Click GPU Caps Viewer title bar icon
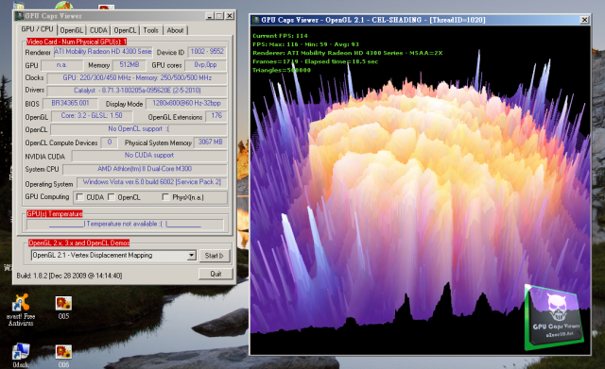The height and width of the screenshot is (369, 605). [19, 16]
